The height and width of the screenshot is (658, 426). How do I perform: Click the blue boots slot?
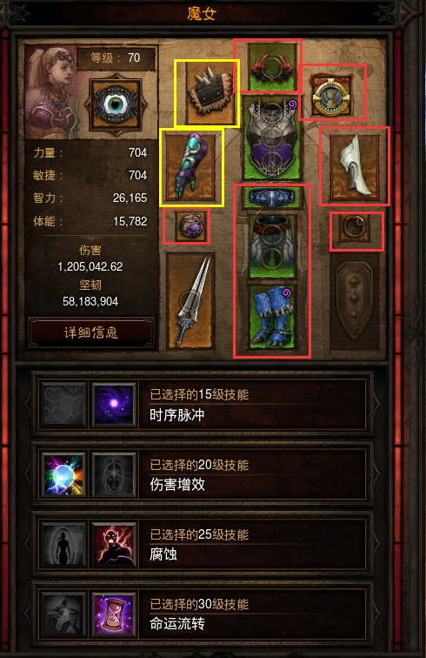272,317
